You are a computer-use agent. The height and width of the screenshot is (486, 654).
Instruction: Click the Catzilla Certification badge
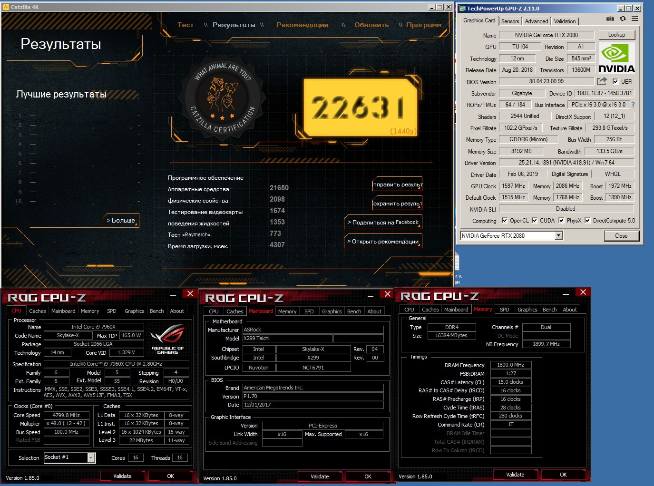[223, 97]
